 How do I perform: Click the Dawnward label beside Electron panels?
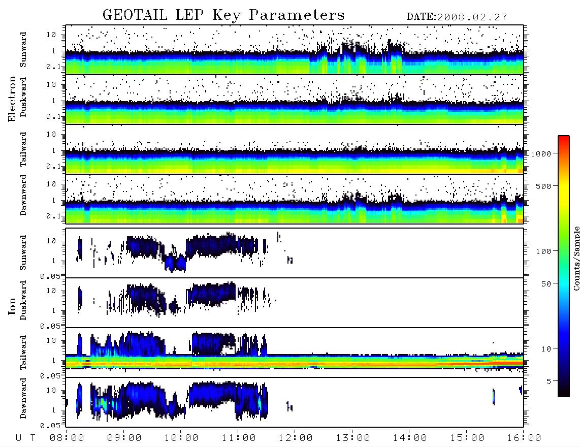tap(23, 195)
